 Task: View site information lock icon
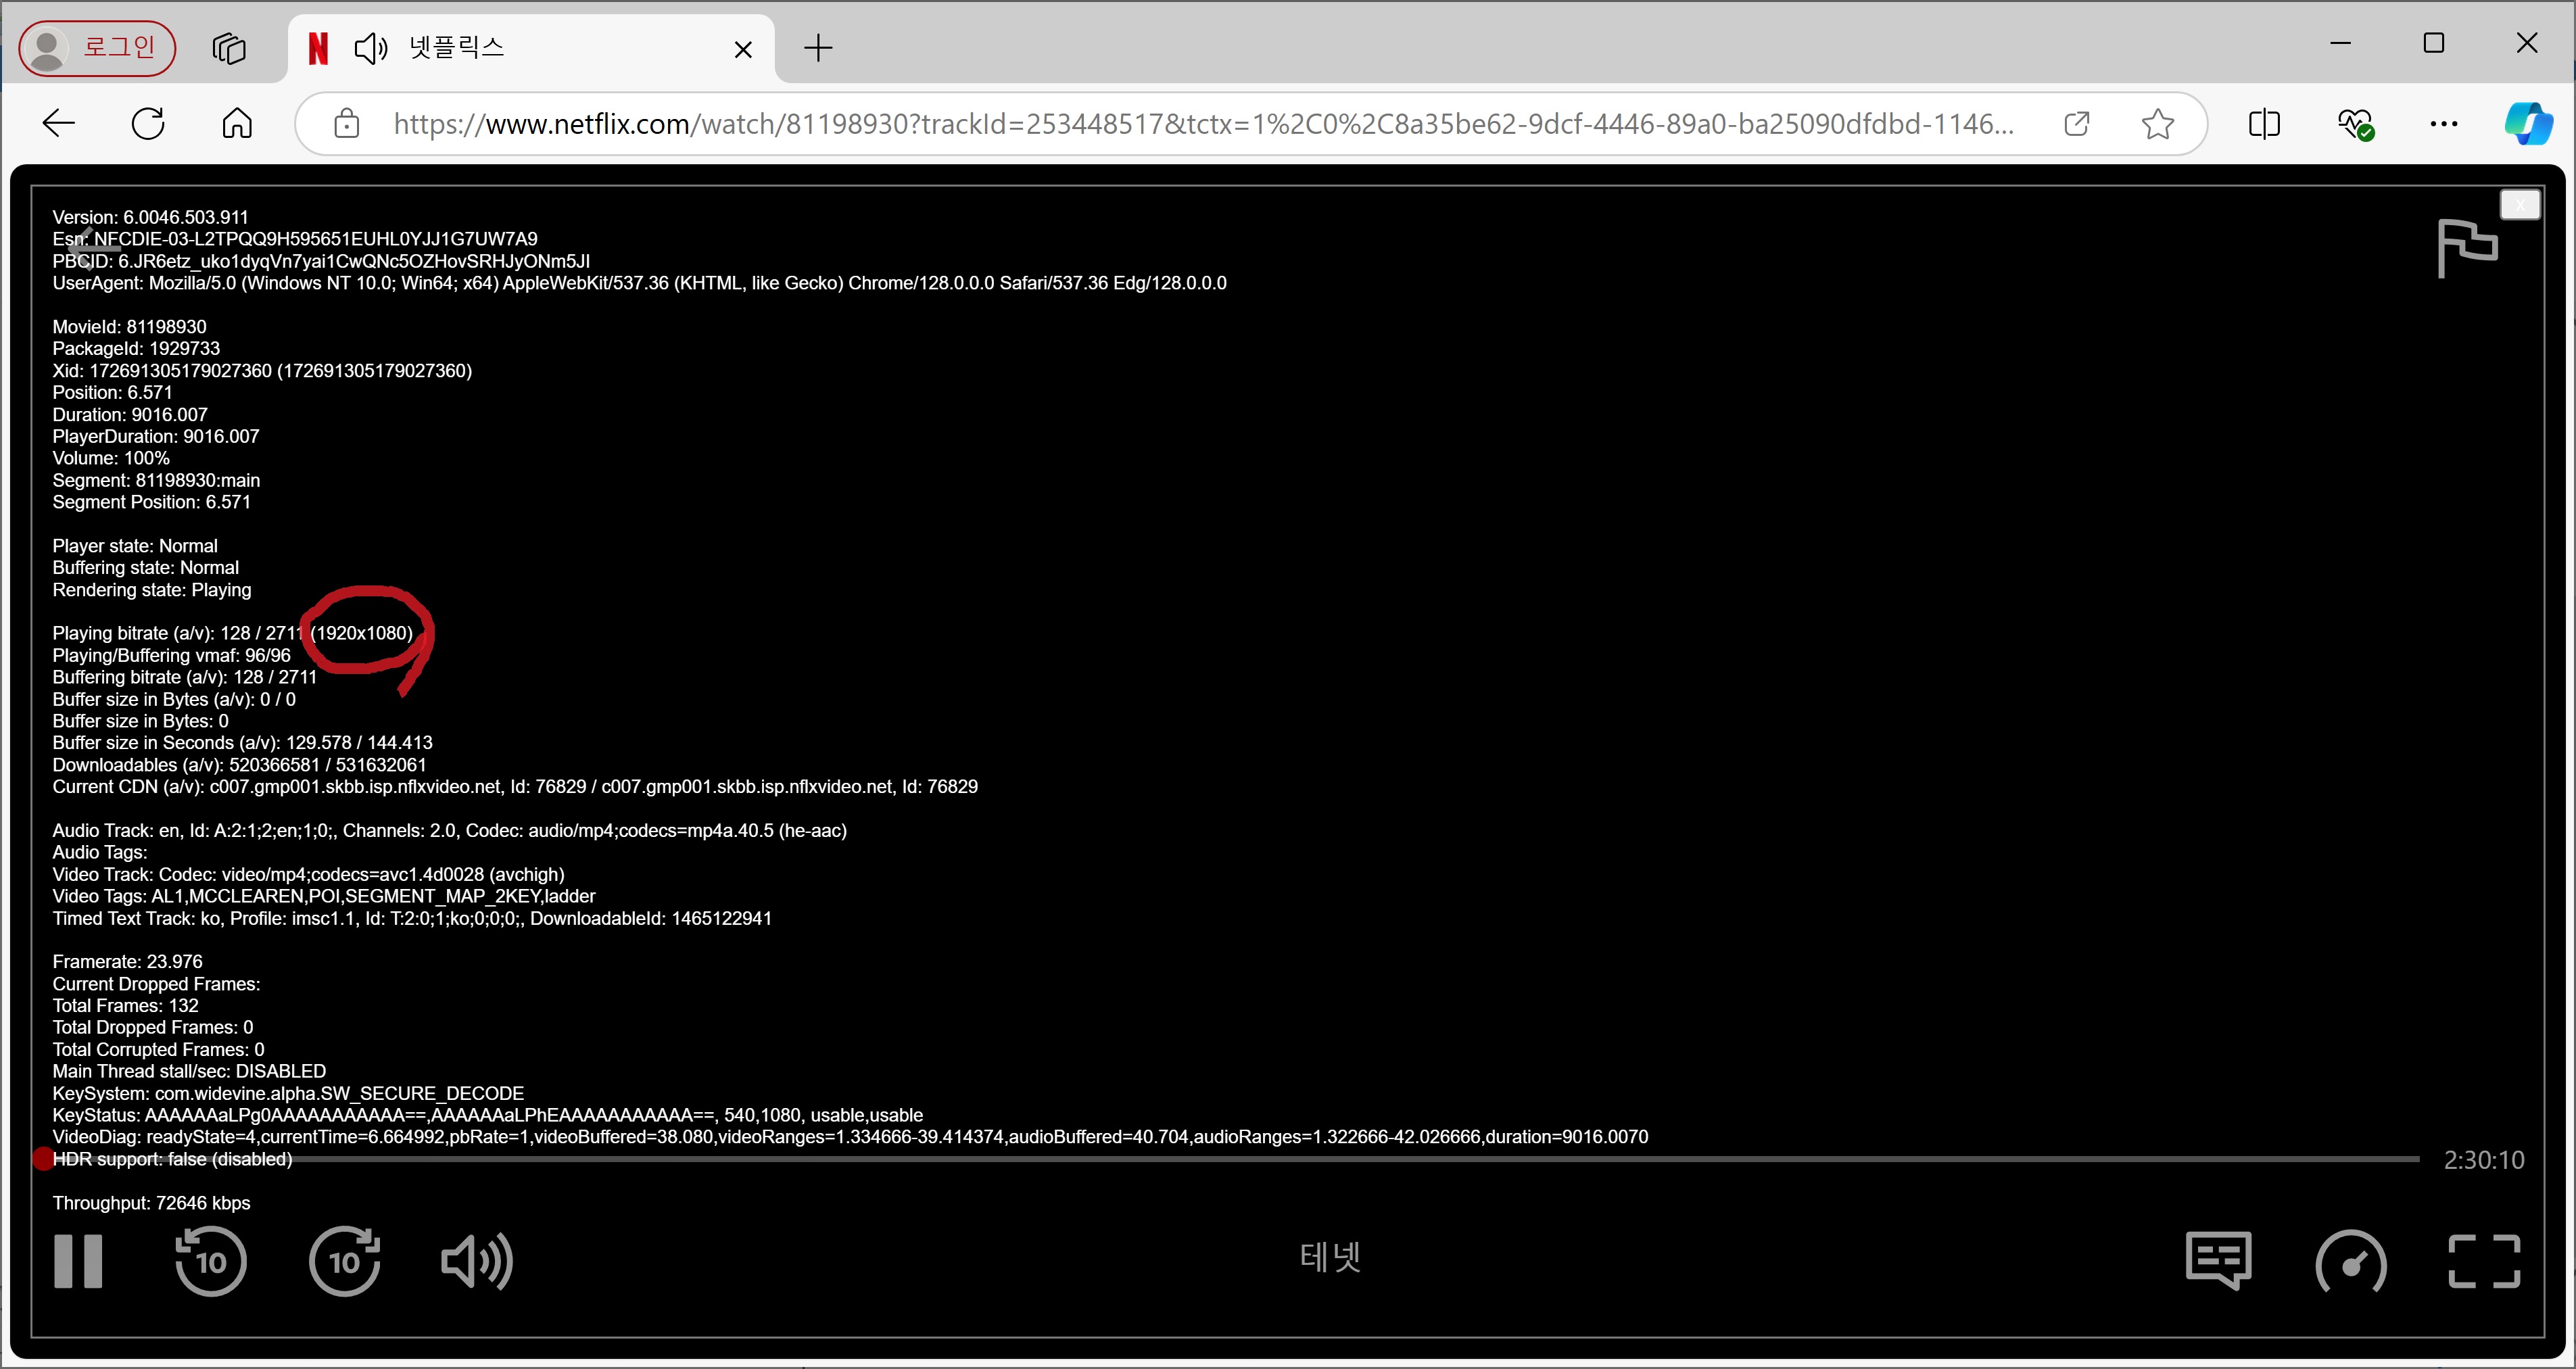346,124
